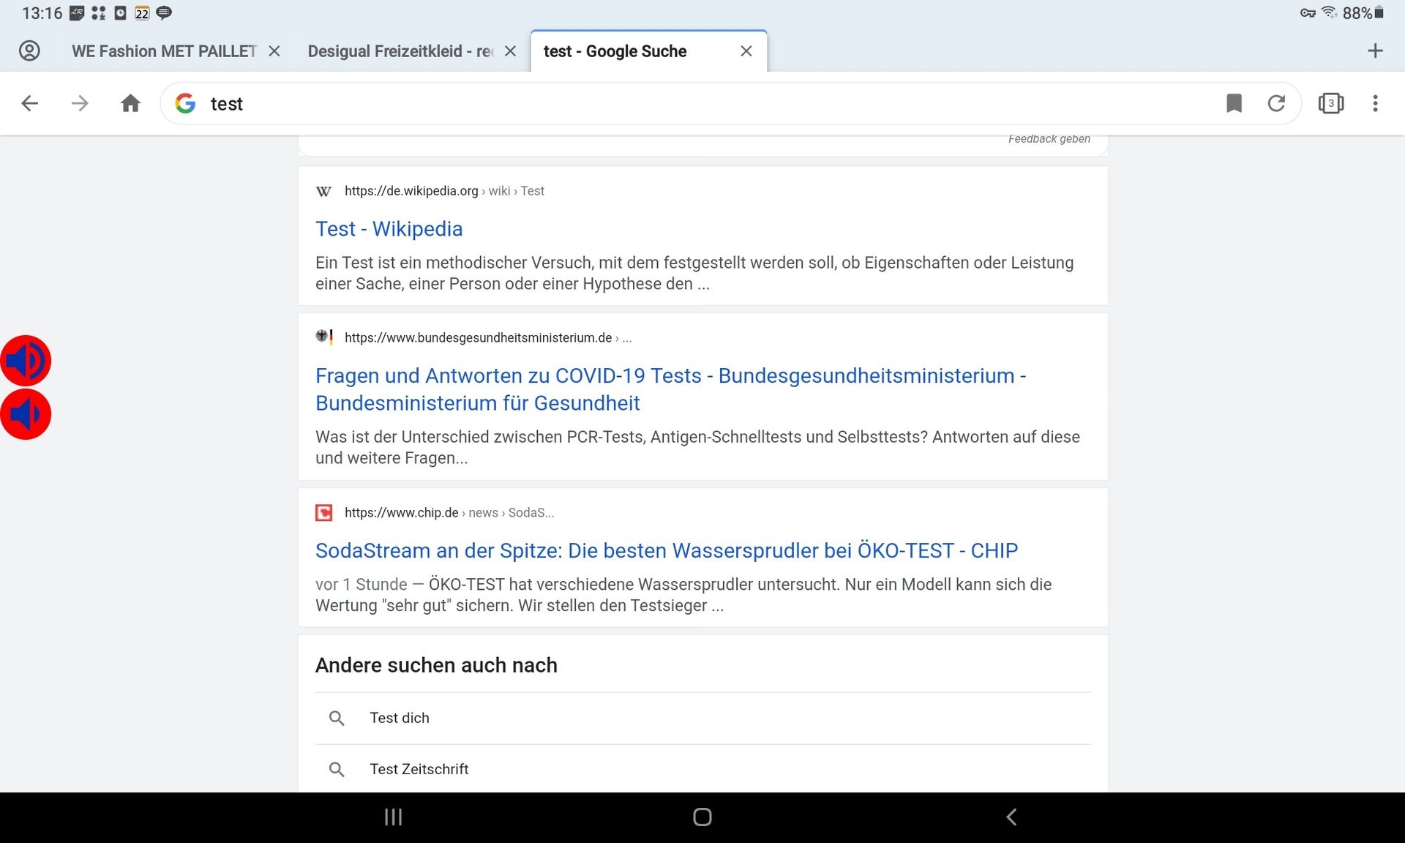Image resolution: width=1405 pixels, height=843 pixels.
Task: Tap the profile account icon
Action: 29,50
